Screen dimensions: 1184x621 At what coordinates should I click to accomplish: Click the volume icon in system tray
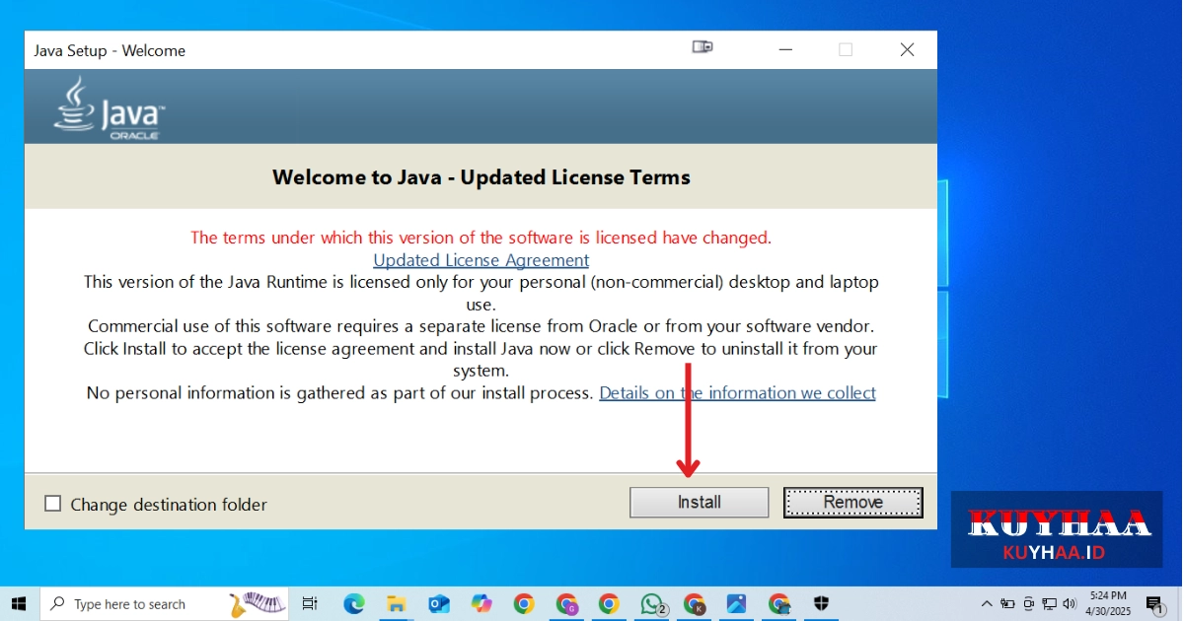(x=1070, y=603)
